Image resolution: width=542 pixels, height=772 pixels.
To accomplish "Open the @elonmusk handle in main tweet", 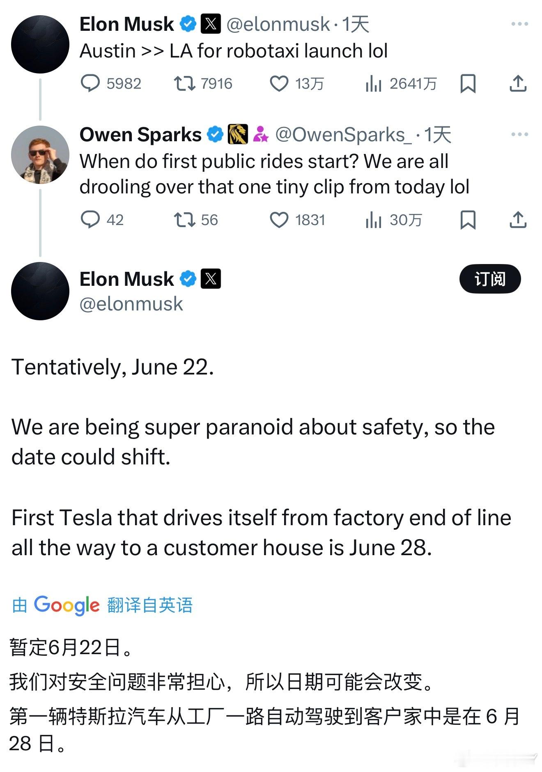I will tap(131, 304).
